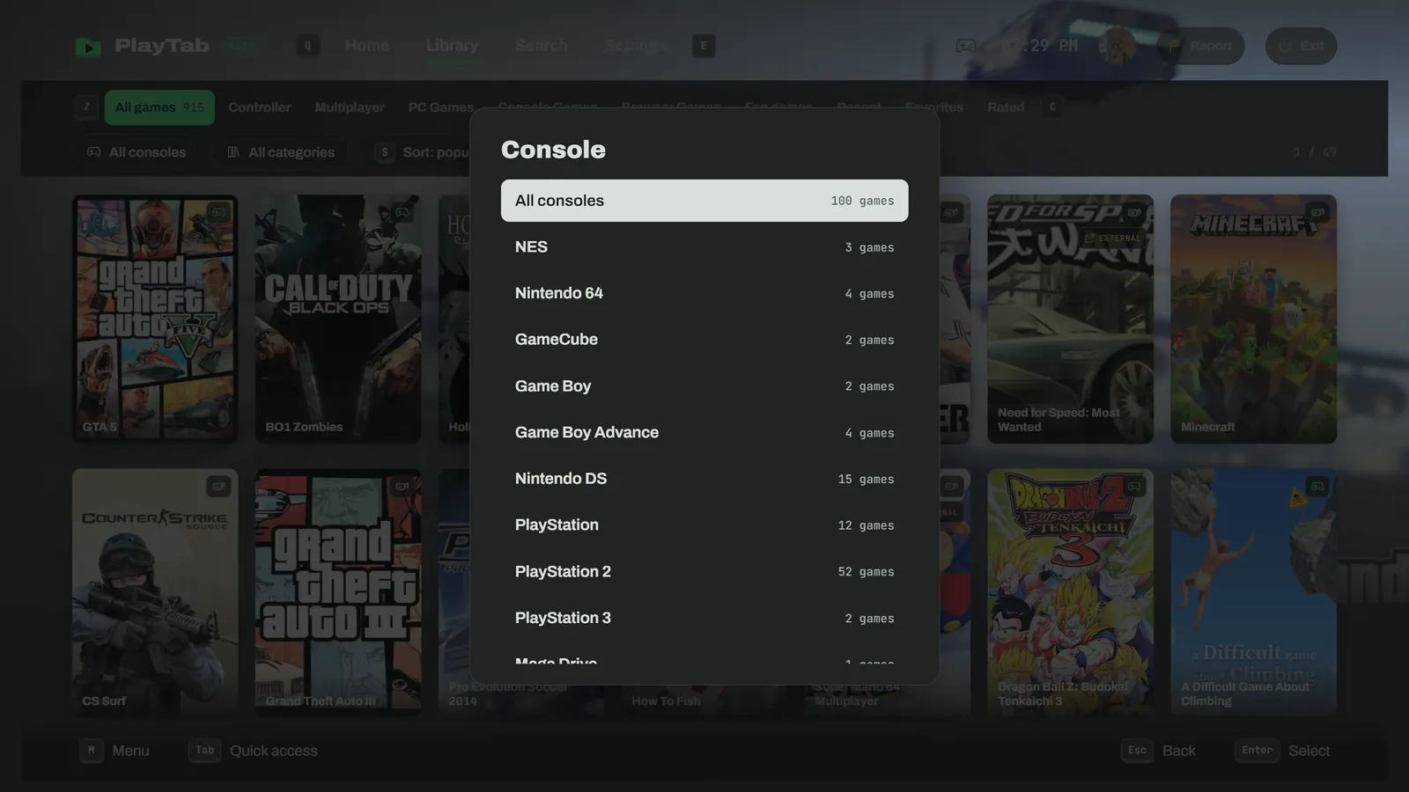The image size is (1409, 792).
Task: Click the Menu label in footer
Action: (x=131, y=751)
